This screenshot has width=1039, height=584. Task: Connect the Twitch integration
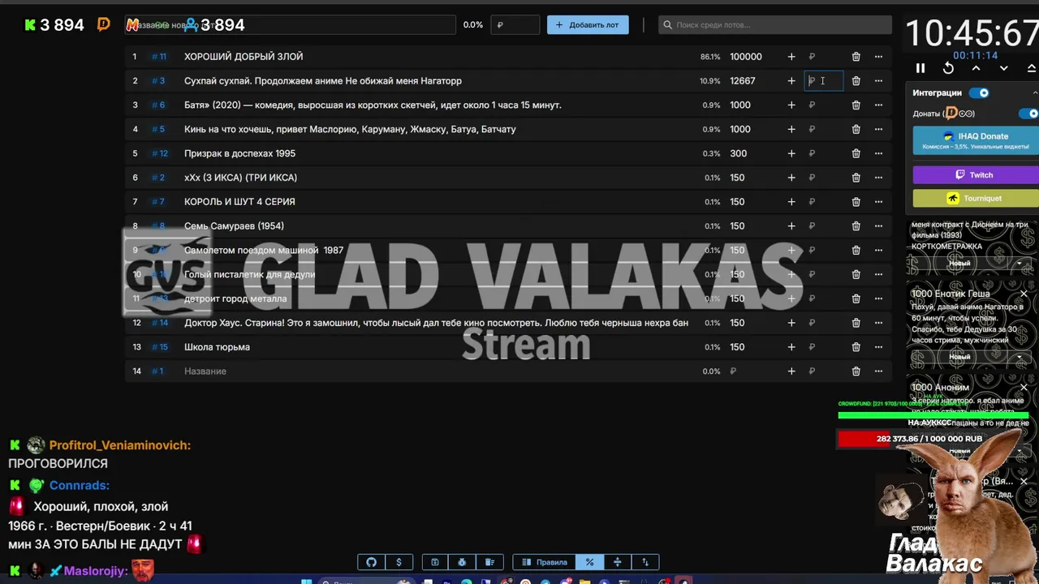976,174
